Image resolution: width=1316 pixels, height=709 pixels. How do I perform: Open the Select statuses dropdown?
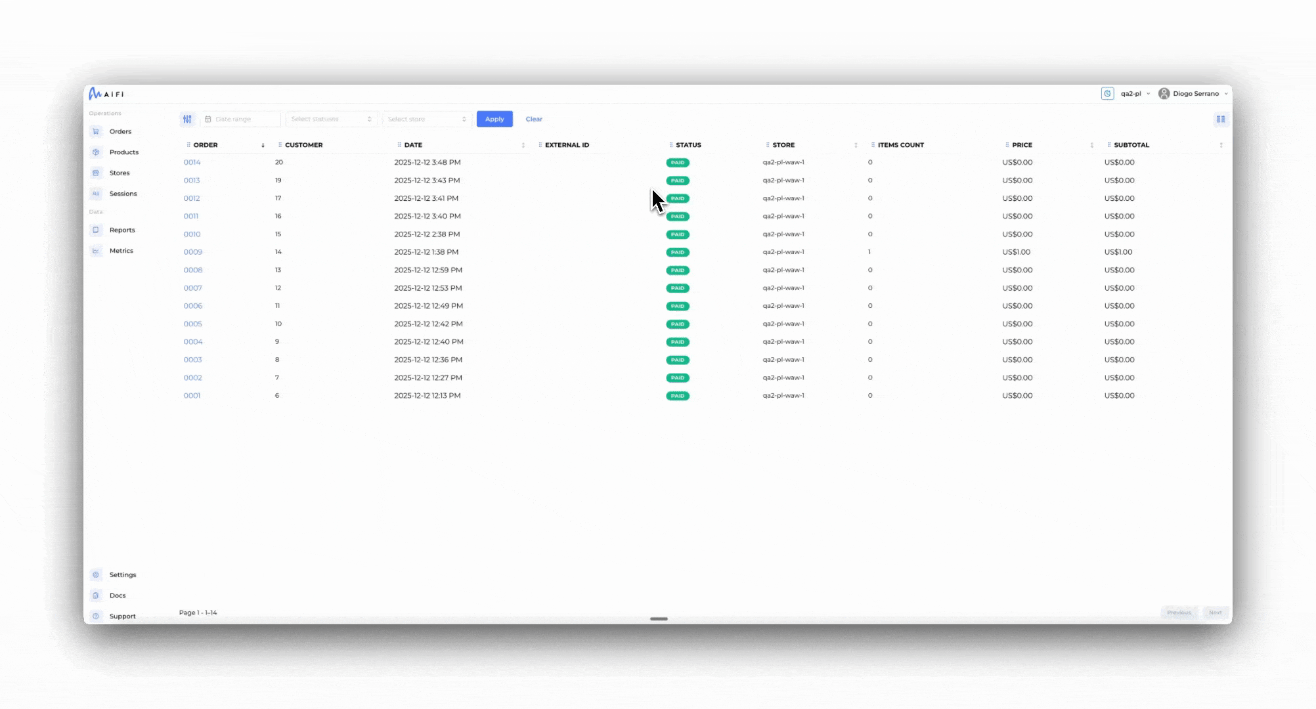[332, 119]
